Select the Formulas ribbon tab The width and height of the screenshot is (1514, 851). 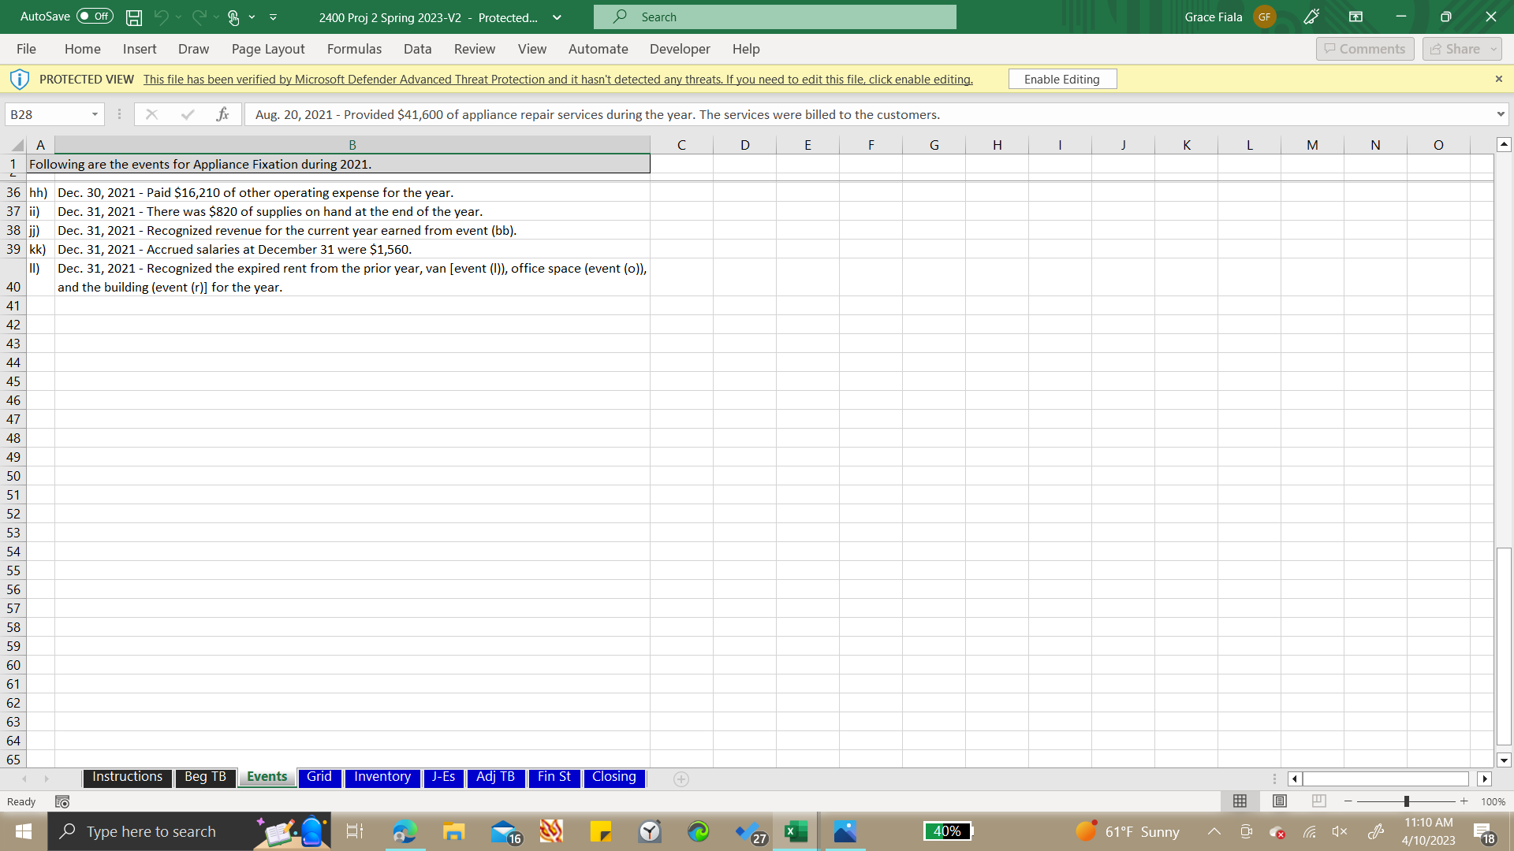[x=353, y=49]
